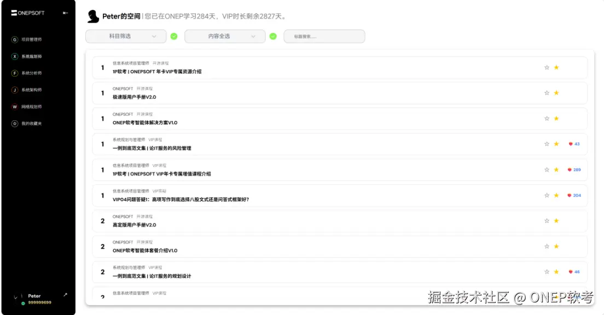Click the arrow icon beside Peter's profile
Viewport: 604px width, 315px height.
pos(65,295)
